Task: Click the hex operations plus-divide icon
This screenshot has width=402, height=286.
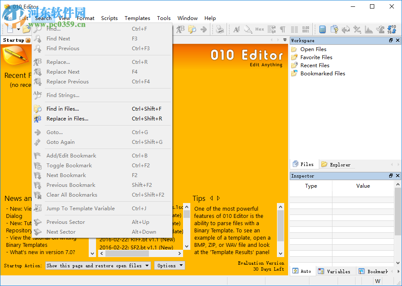Action: pyautogui.click(x=357, y=29)
